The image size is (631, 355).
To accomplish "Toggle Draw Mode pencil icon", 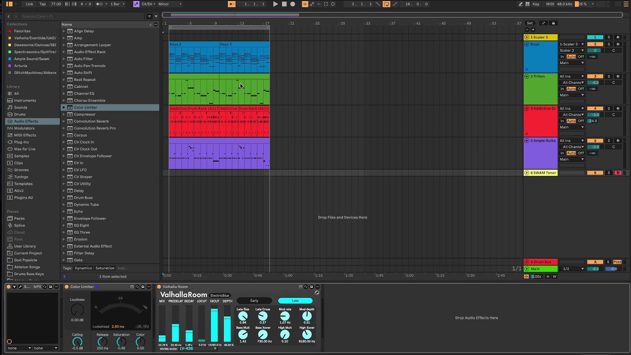I will (x=521, y=4).
